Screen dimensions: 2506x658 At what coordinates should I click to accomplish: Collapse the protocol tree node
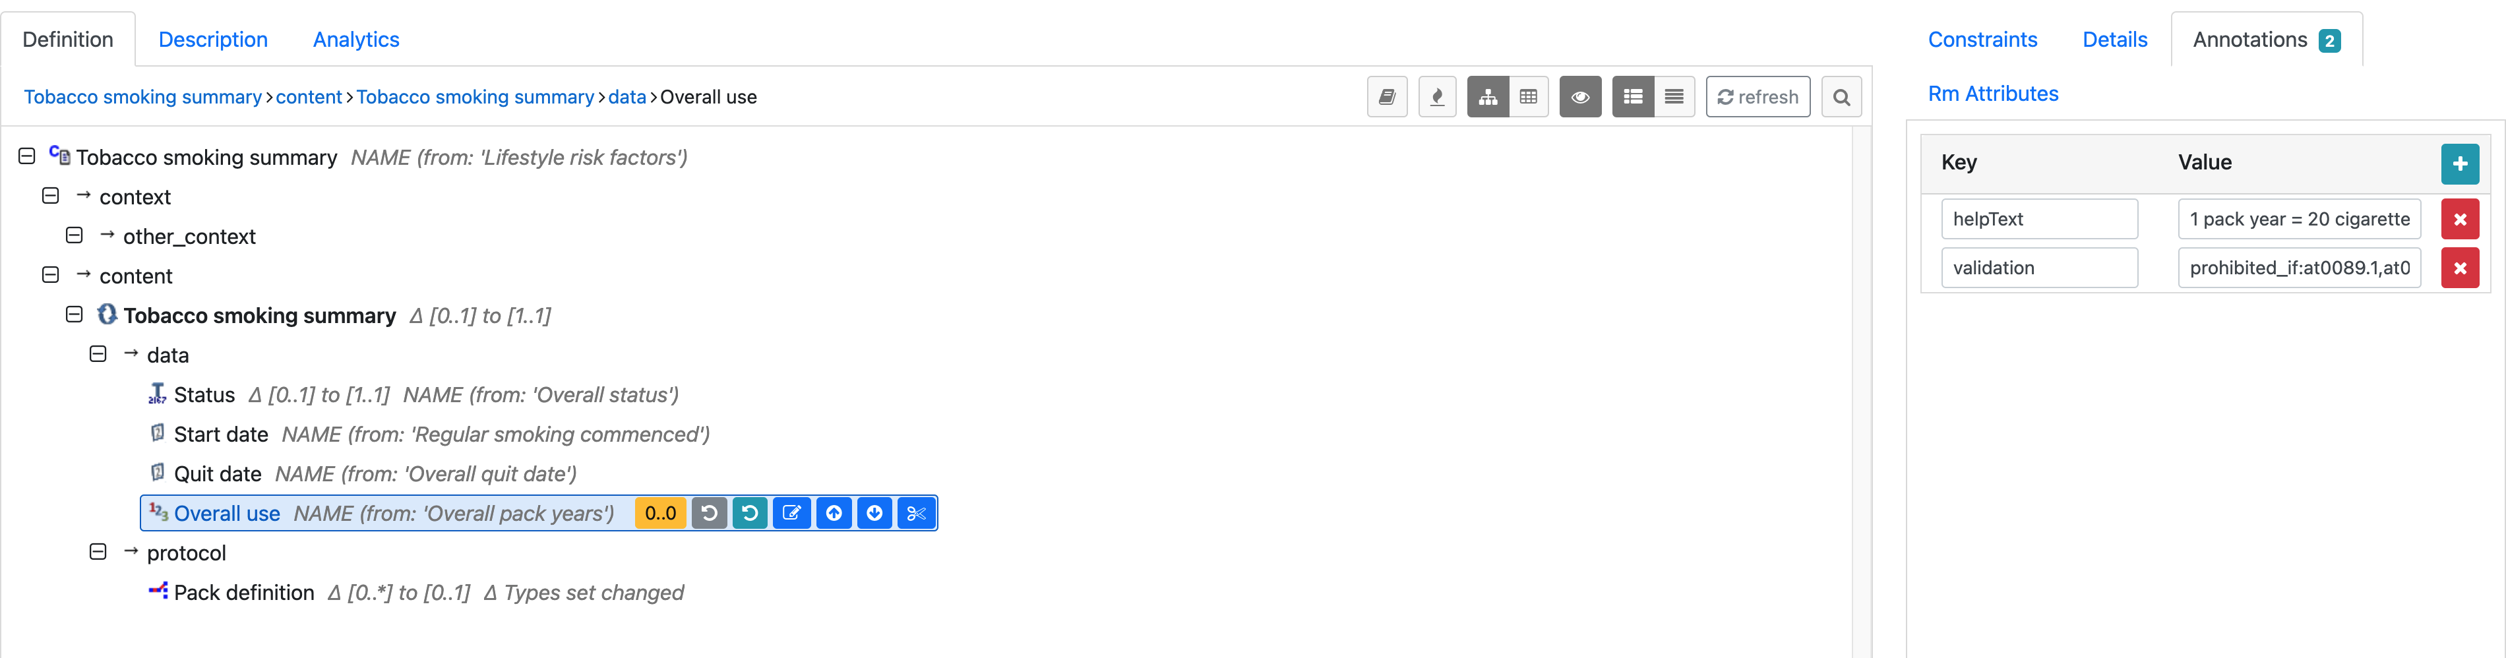(x=98, y=552)
